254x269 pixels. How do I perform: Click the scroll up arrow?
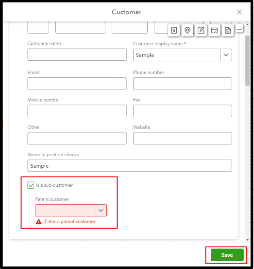247,25
